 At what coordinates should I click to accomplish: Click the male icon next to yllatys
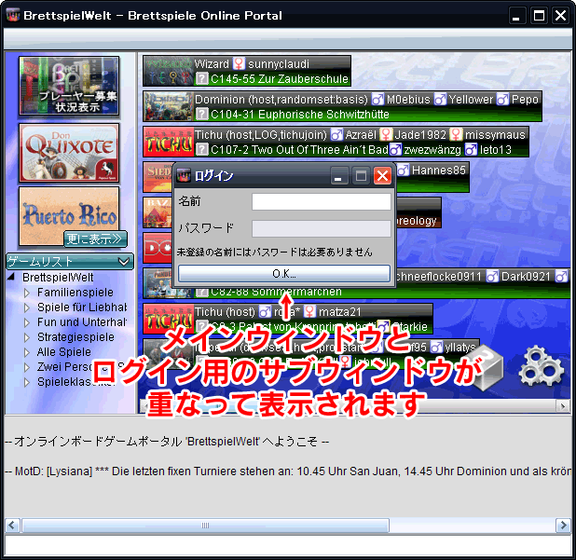click(436, 347)
